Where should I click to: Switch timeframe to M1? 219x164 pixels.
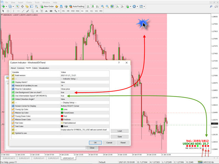(x=63, y=11)
